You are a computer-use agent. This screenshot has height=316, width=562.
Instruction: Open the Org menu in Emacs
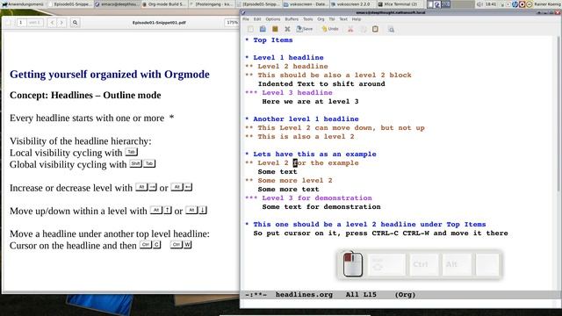point(321,19)
